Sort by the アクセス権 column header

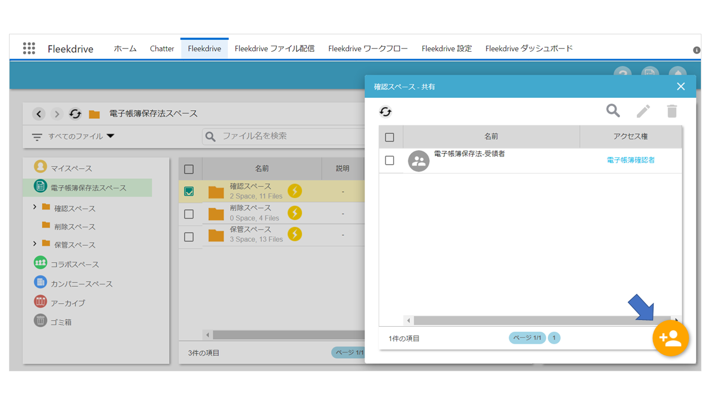click(x=631, y=137)
